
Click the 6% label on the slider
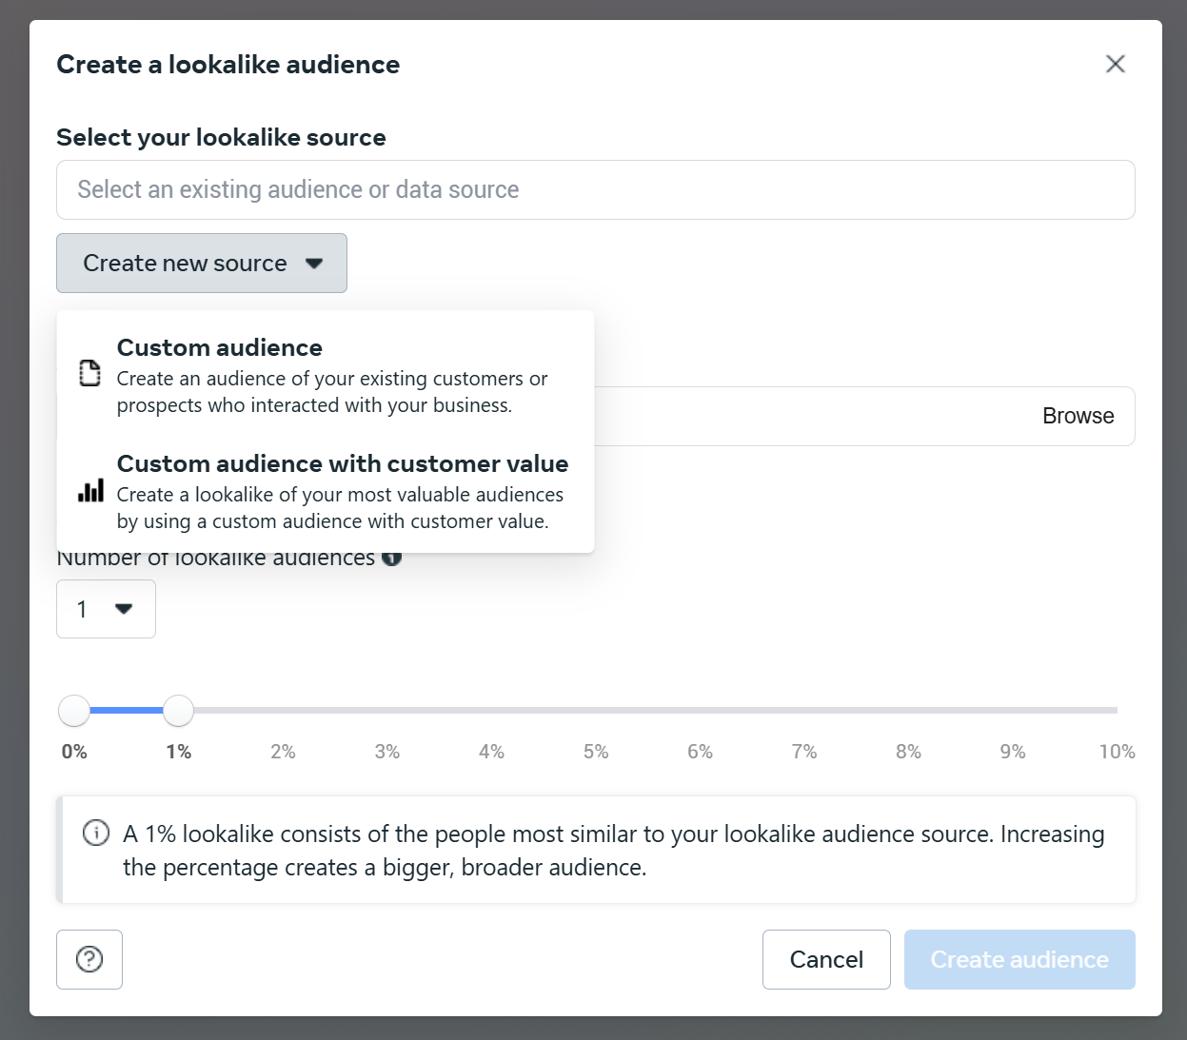coord(700,752)
